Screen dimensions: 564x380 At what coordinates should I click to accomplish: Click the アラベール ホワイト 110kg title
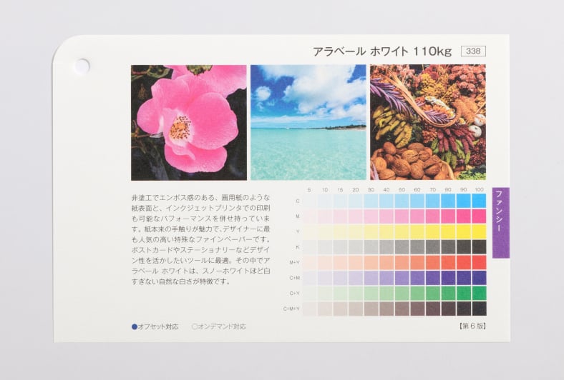click(x=382, y=51)
